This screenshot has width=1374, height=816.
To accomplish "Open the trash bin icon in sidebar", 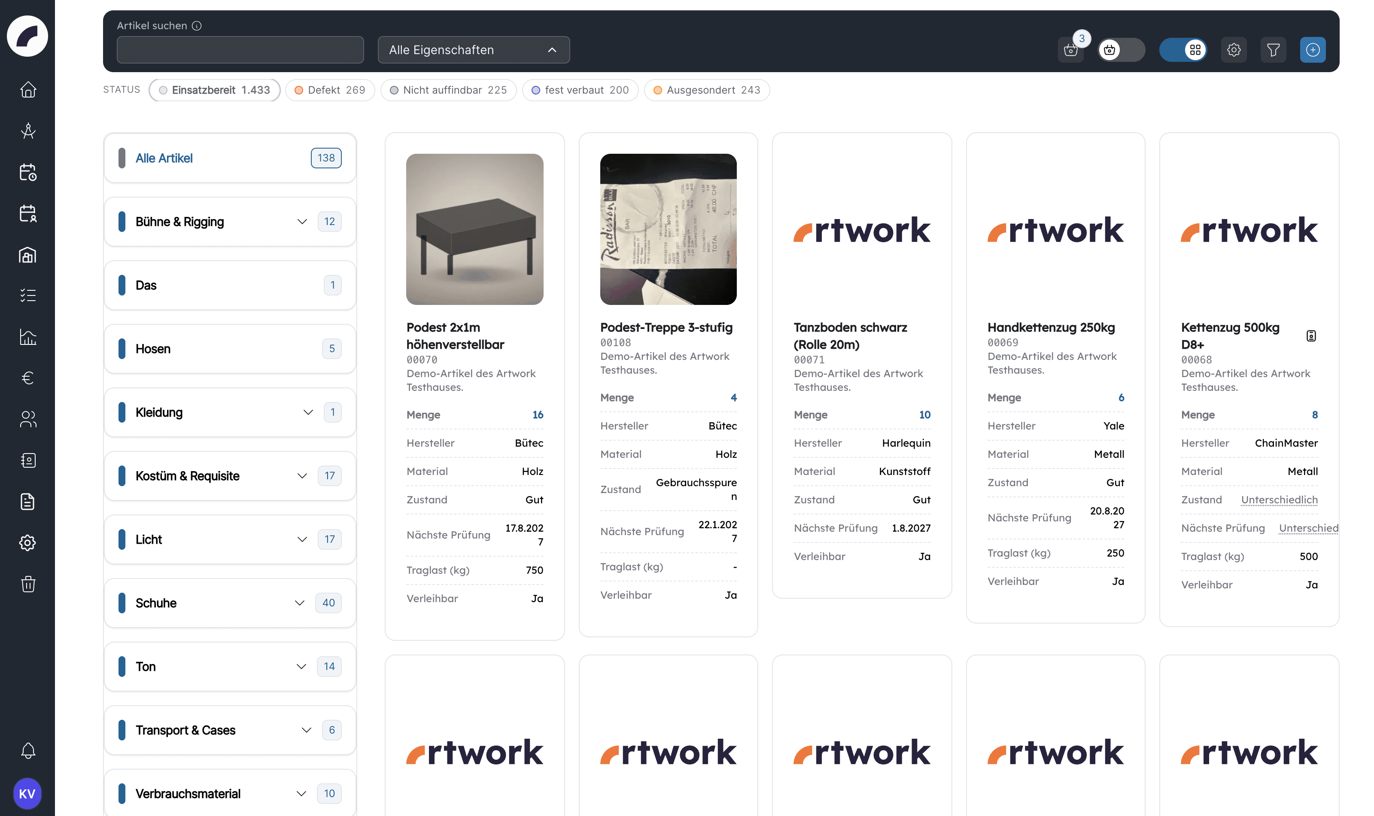I will coord(28,584).
